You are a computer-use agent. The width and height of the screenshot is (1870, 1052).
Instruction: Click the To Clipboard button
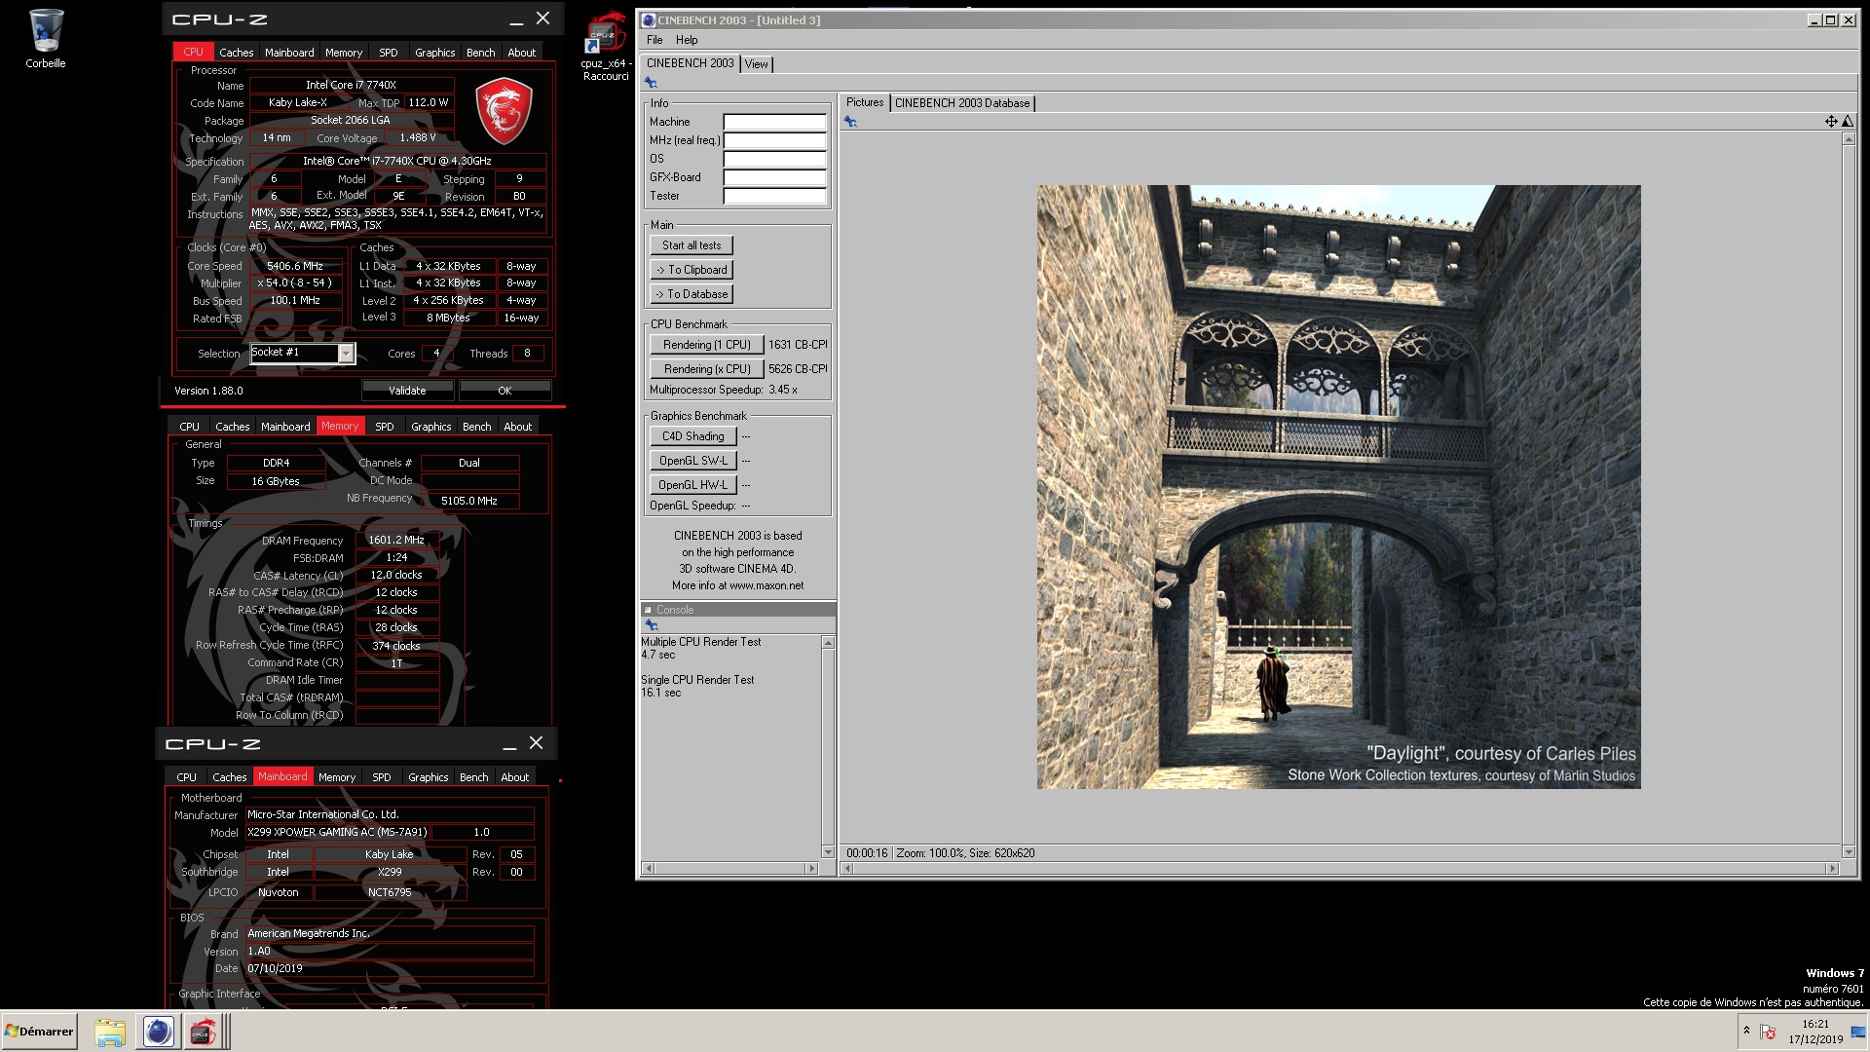tap(692, 270)
